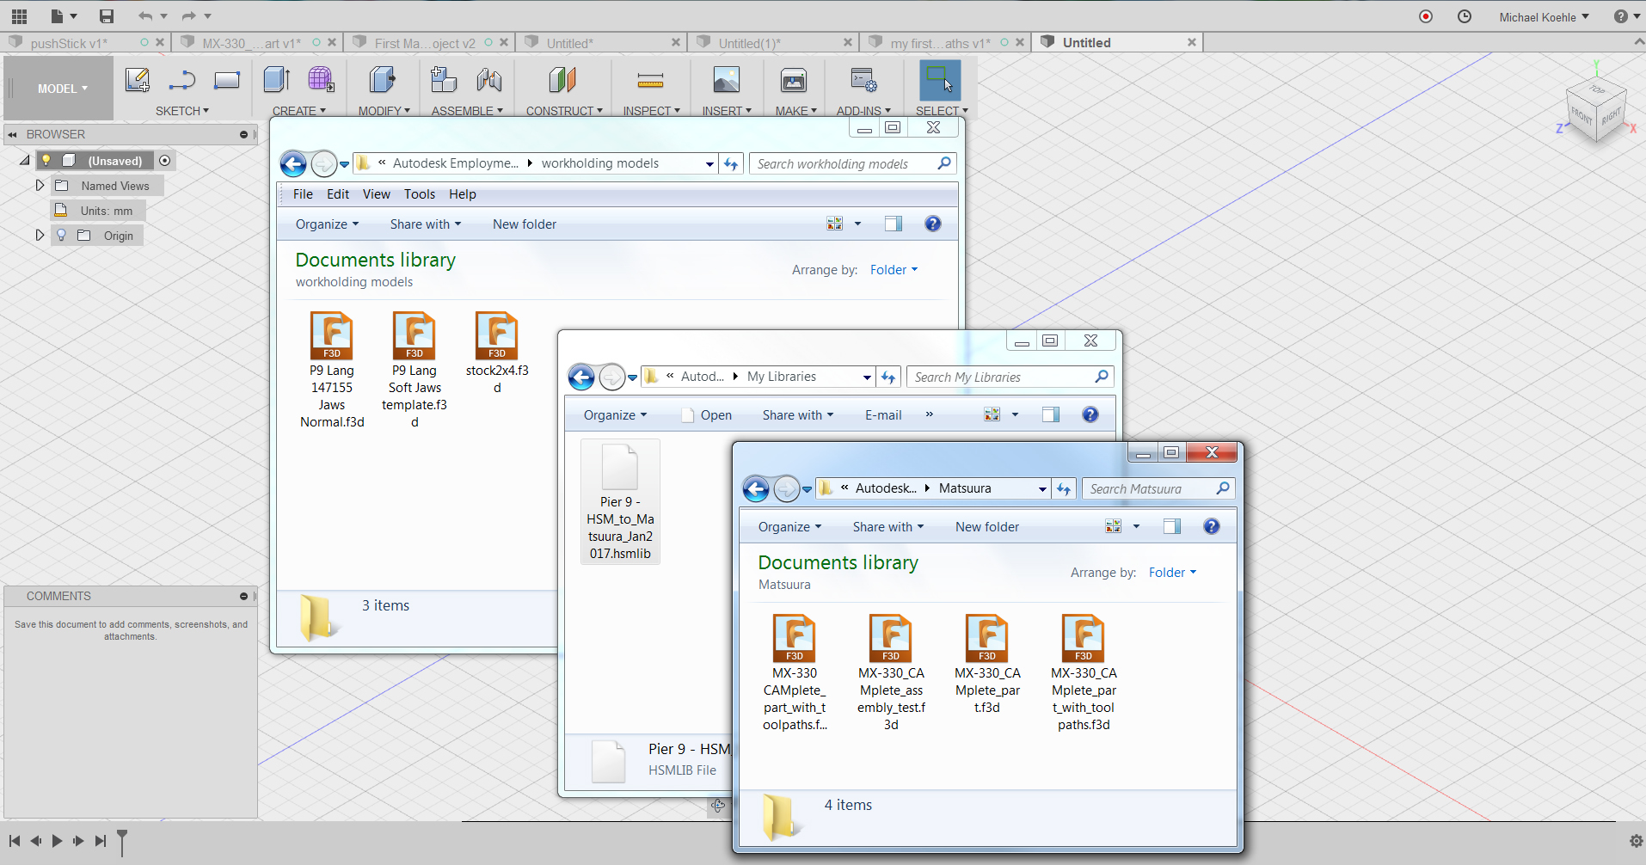The height and width of the screenshot is (865, 1646).
Task: Open the View menu in workholding window
Action: [377, 194]
